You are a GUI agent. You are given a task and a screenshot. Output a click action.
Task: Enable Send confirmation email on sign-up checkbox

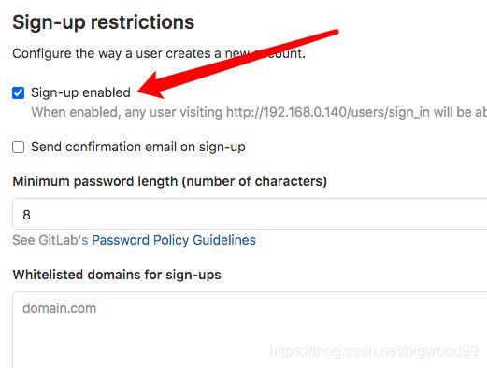coord(18,147)
